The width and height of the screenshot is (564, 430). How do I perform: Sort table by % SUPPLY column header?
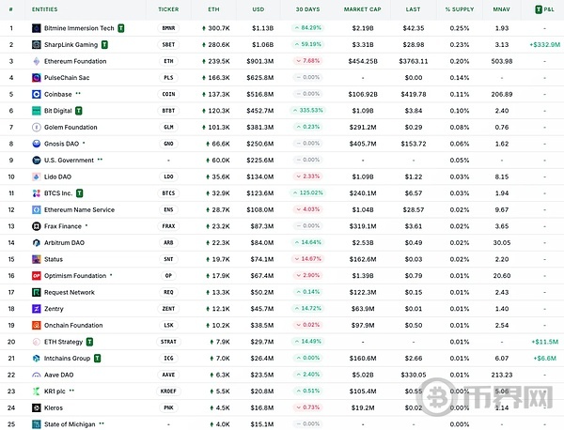click(460, 9)
